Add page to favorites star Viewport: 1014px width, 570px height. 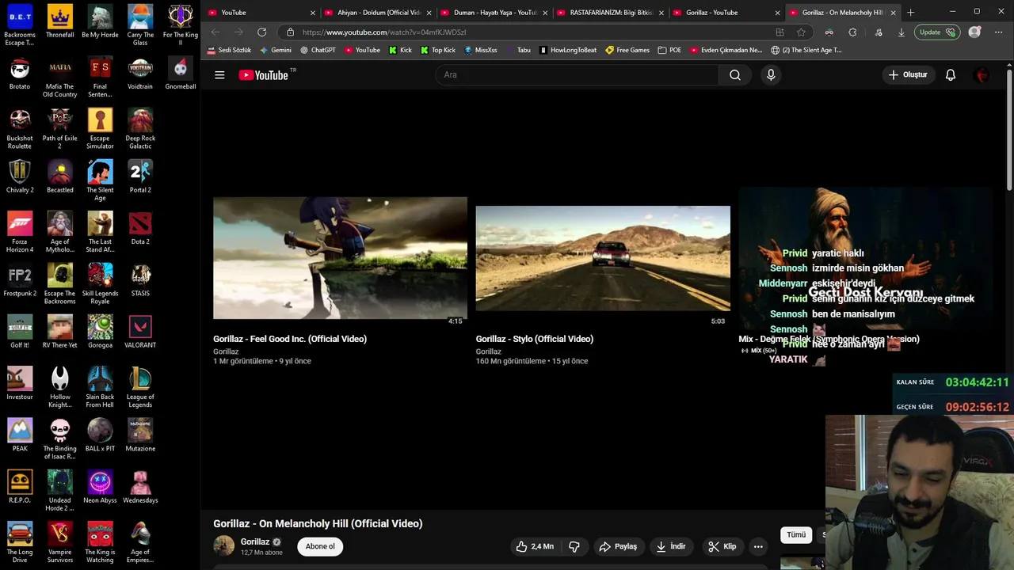(801, 32)
